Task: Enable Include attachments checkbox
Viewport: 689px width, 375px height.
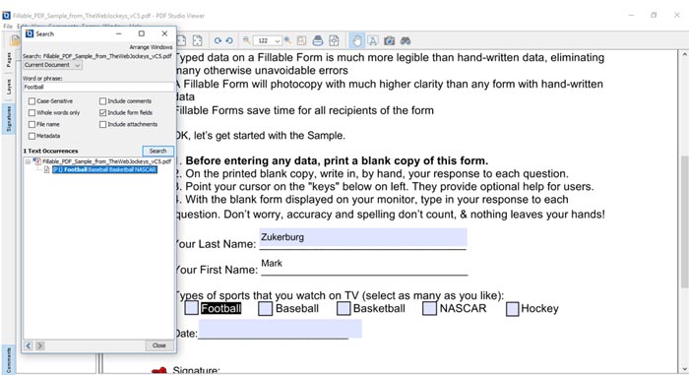Action: coord(102,124)
